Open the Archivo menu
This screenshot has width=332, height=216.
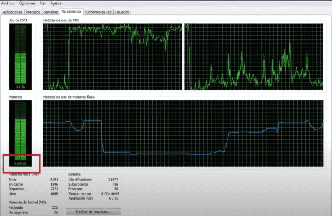click(9, 3)
